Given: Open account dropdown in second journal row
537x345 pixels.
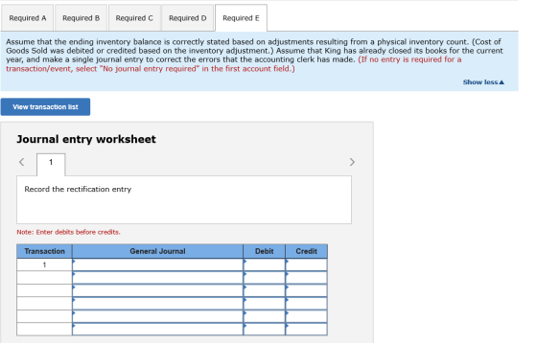Looking at the screenshot, I should pos(157,278).
